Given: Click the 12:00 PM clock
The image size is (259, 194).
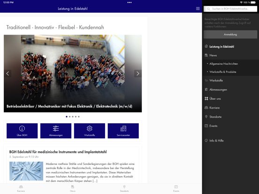Looking at the screenshot, I should point(8,2).
